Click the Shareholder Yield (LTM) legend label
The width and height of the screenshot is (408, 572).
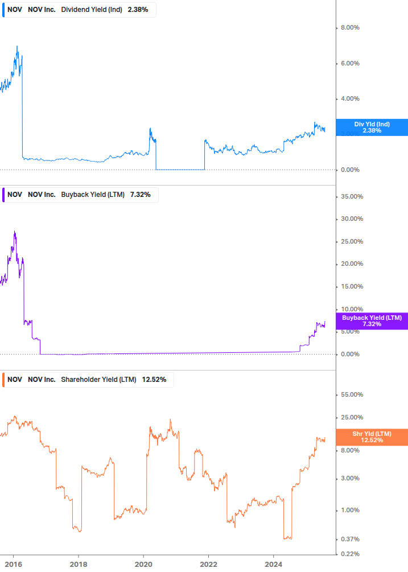pyautogui.click(x=98, y=380)
